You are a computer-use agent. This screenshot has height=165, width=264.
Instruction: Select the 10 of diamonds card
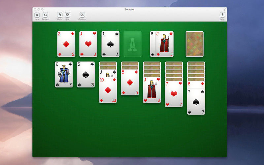click(108, 90)
